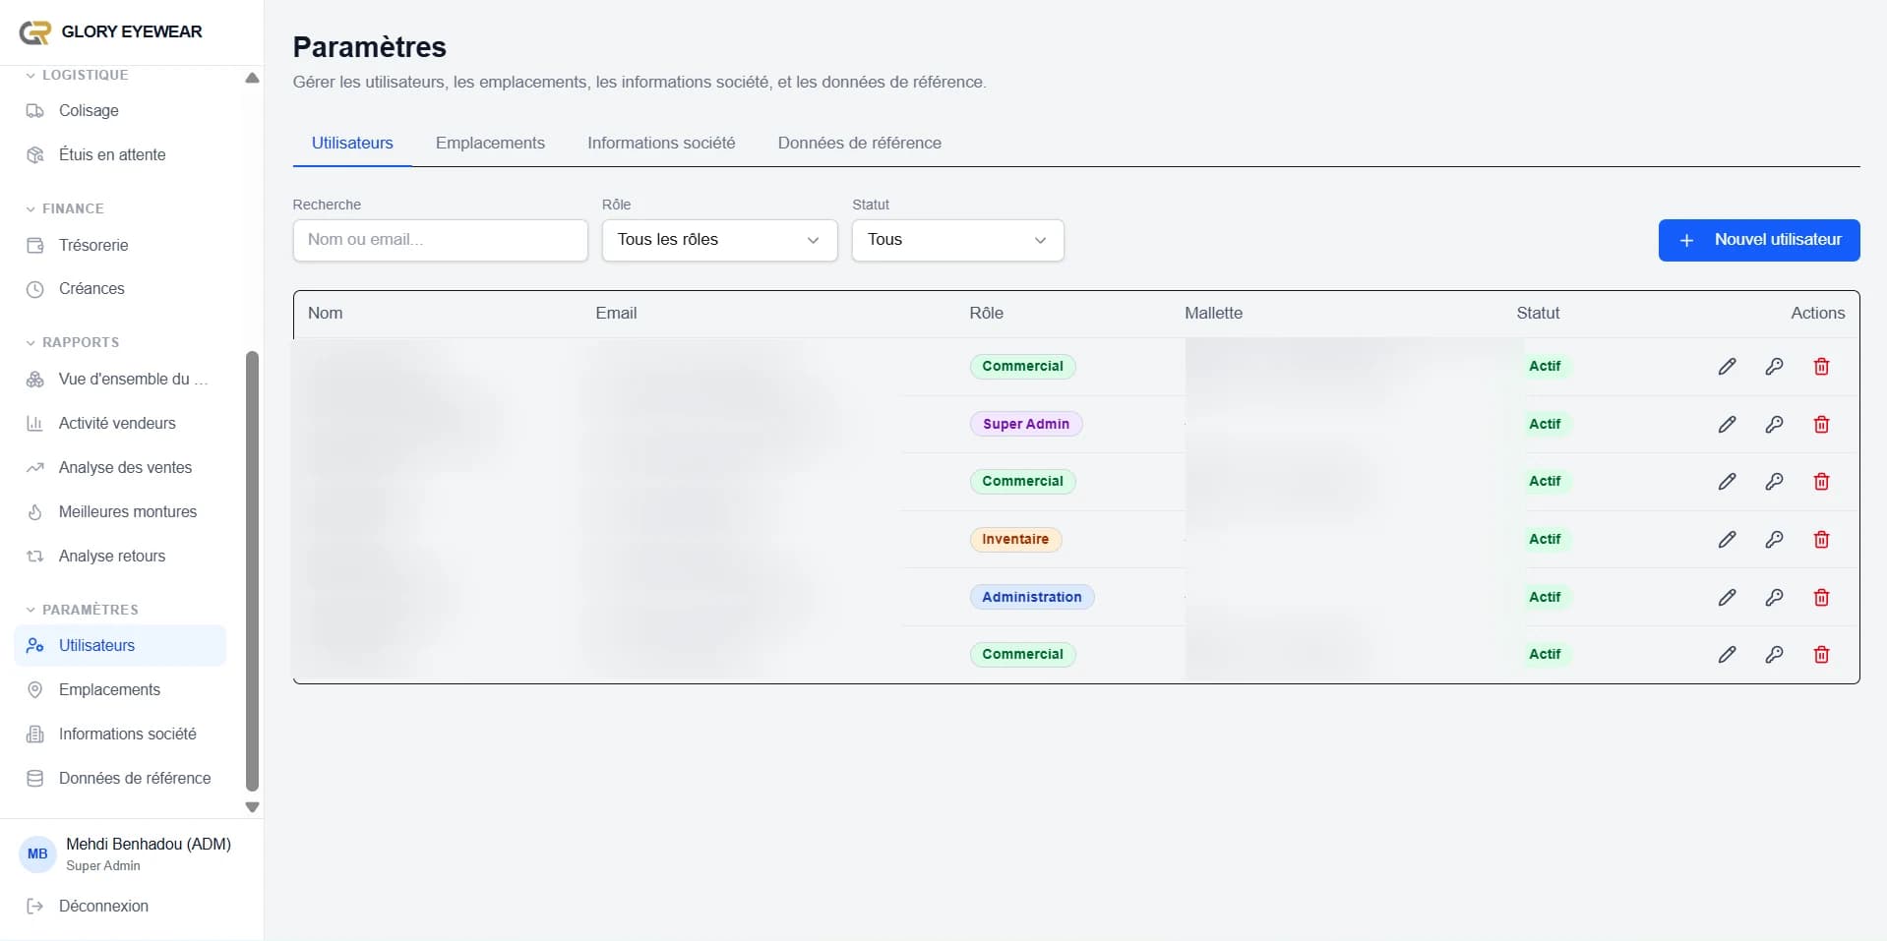Open the Informations société tab

click(661, 143)
